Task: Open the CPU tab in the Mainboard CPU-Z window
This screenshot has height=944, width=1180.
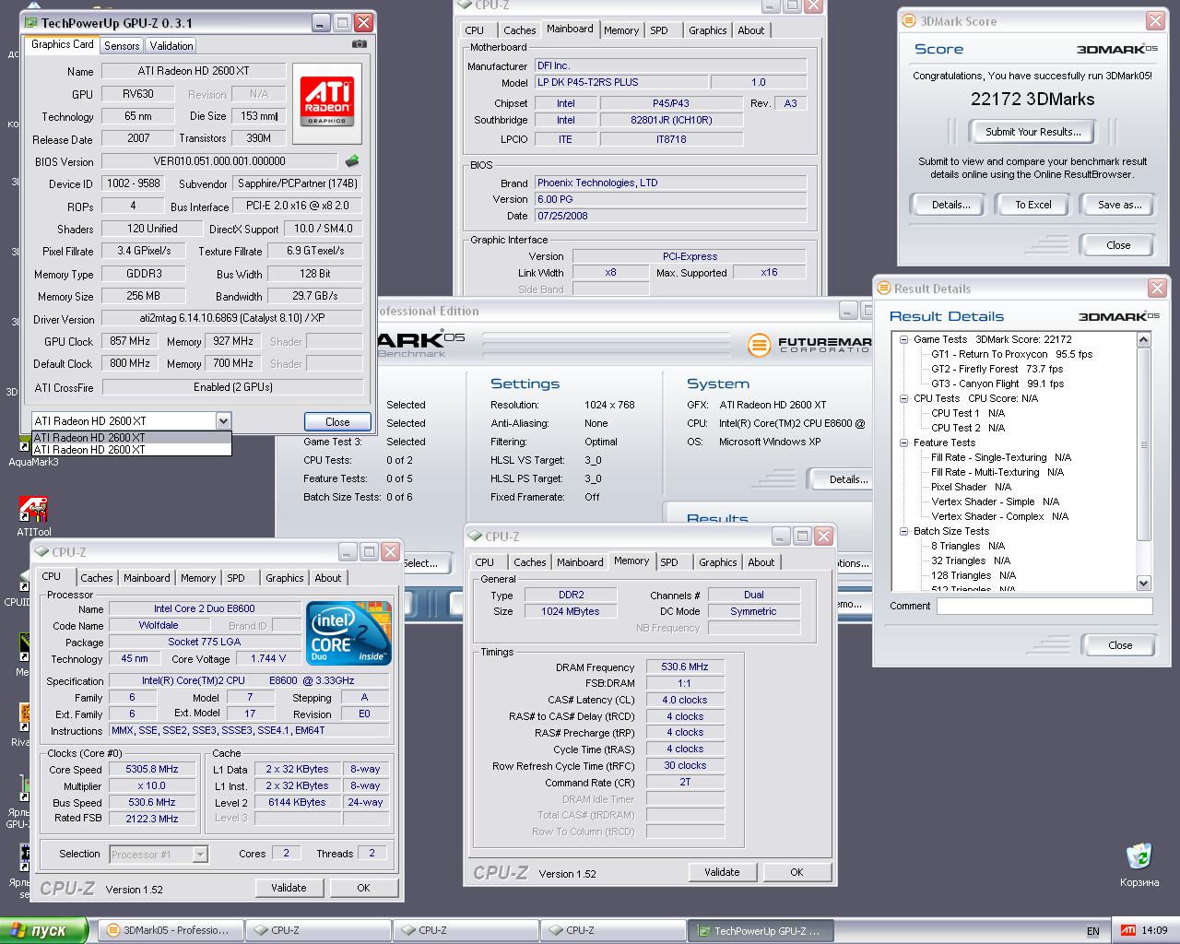Action: (x=475, y=30)
